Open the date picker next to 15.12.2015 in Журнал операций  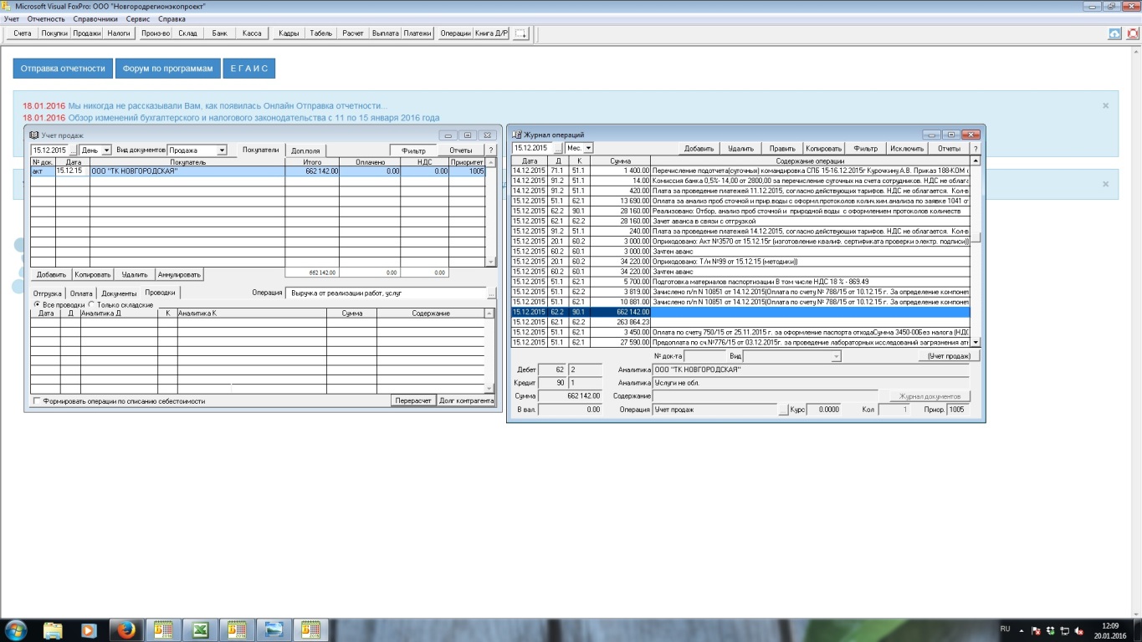click(558, 148)
